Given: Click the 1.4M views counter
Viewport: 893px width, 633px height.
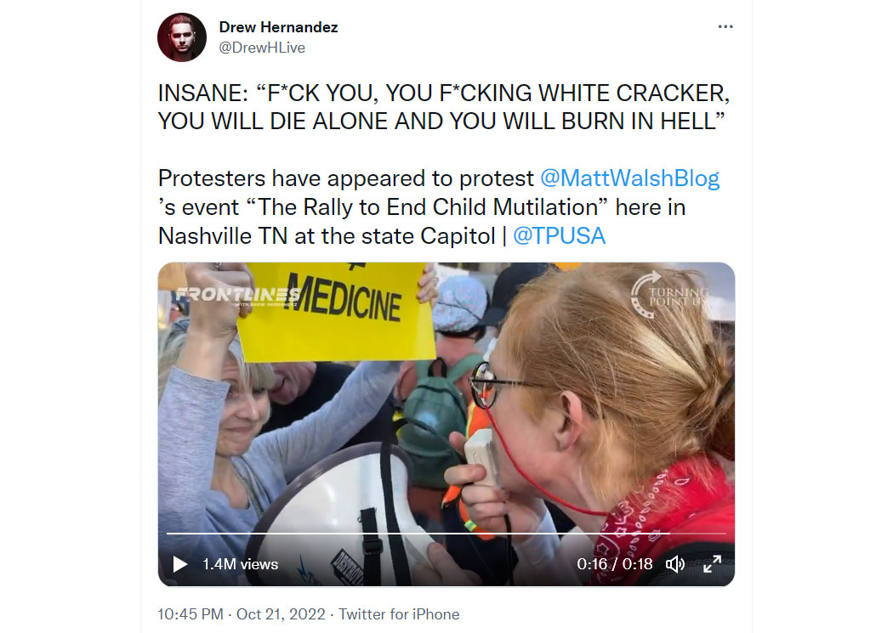Looking at the screenshot, I should pos(241,564).
